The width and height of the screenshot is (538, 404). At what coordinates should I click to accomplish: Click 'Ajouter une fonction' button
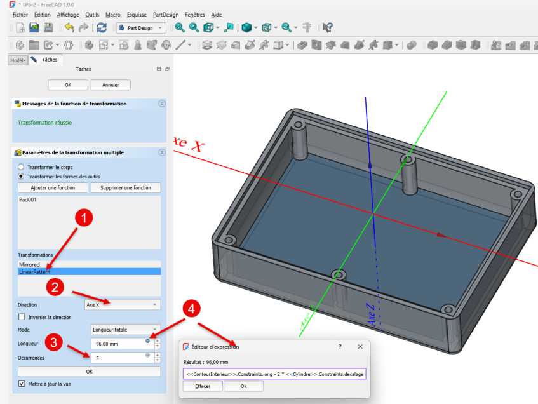tap(53, 188)
